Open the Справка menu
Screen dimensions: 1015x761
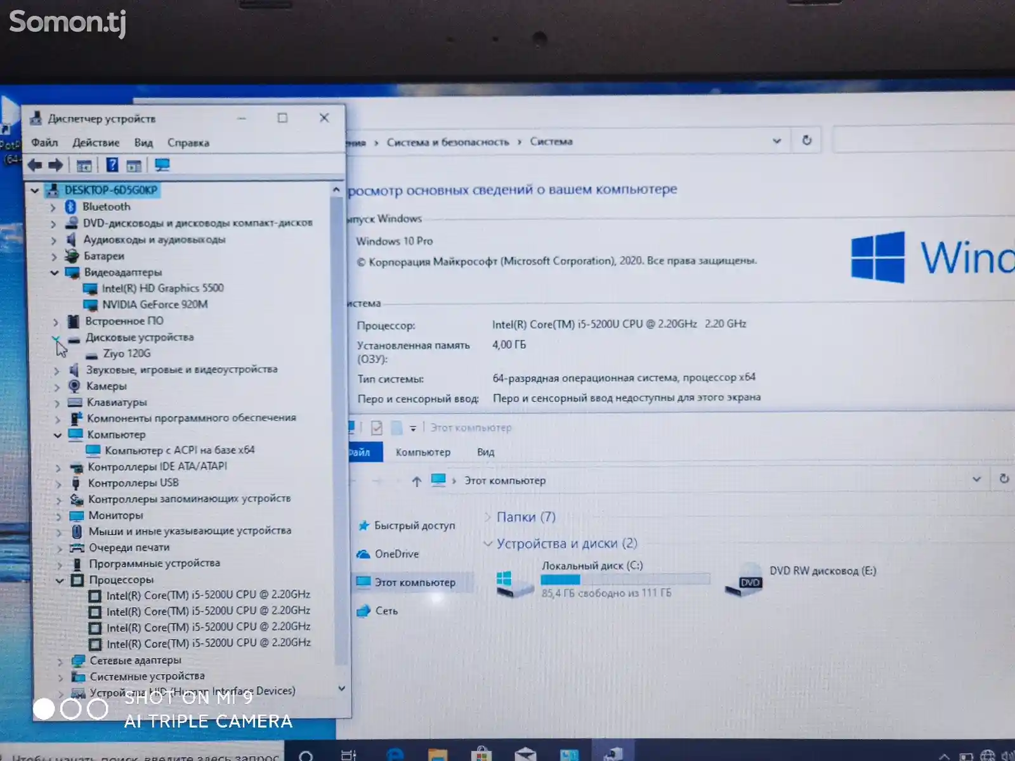click(x=188, y=143)
